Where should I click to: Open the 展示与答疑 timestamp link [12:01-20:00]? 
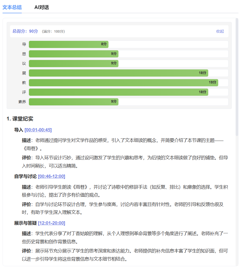tap(52, 223)
